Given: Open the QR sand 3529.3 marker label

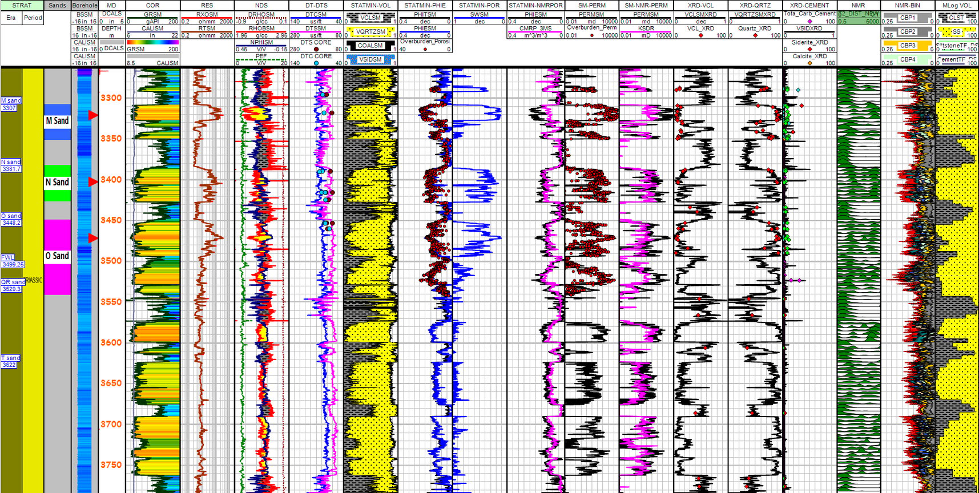Looking at the screenshot, I should coord(13,285).
